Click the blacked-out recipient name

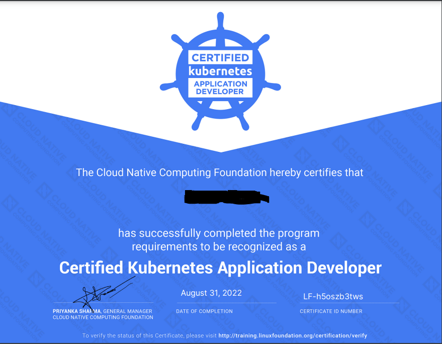227,197
